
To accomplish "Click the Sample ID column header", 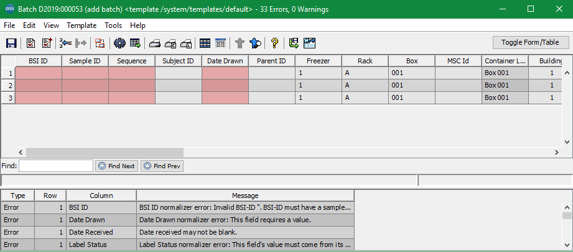I will (85, 61).
